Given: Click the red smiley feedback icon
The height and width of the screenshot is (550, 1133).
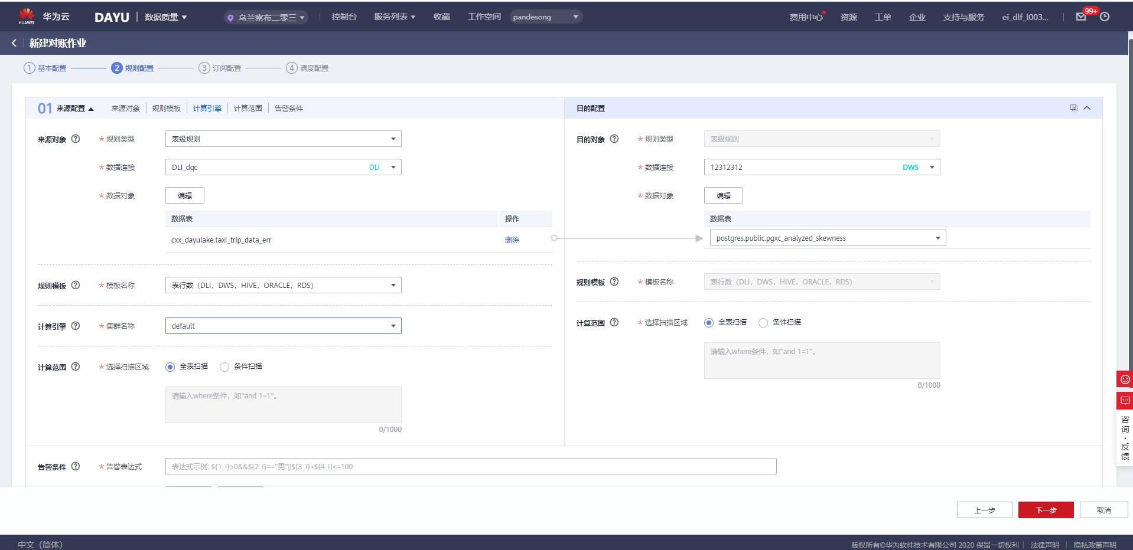Looking at the screenshot, I should tap(1125, 379).
